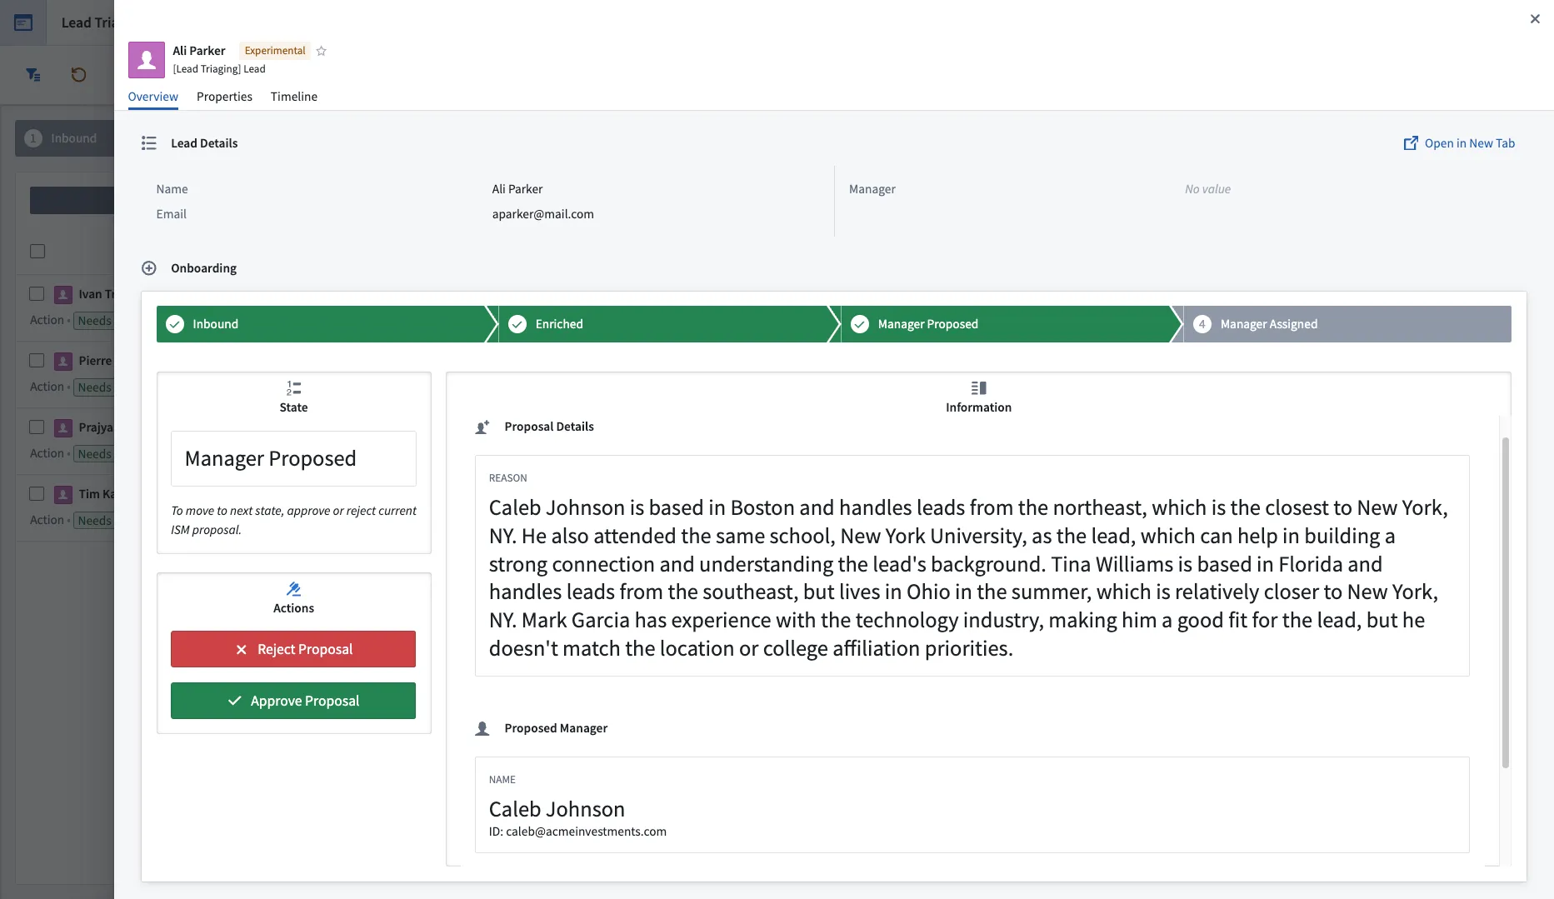Screen dimensions: 1554x899
Task: Star Ali Parker as favorite
Action: pos(322,51)
